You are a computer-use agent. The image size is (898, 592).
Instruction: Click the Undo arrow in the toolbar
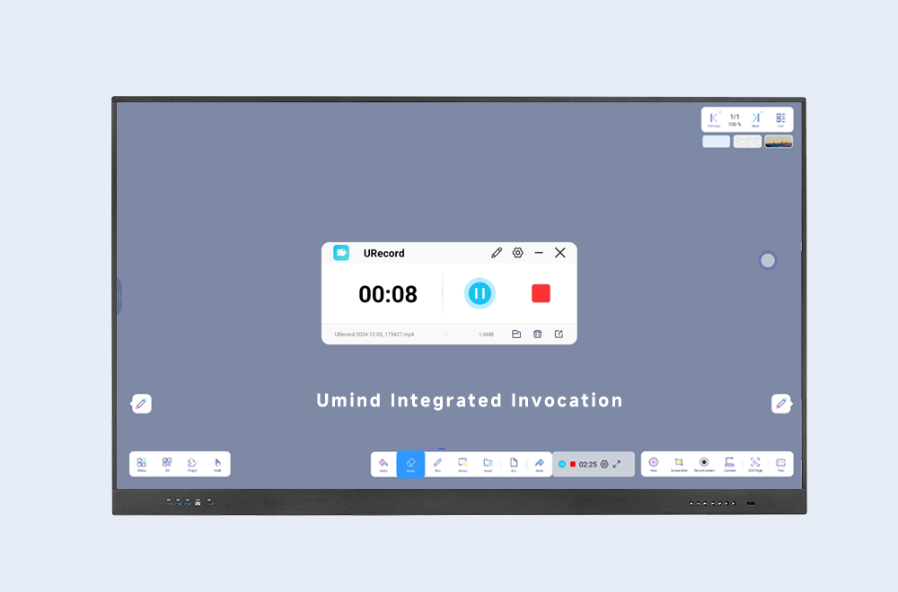383,464
